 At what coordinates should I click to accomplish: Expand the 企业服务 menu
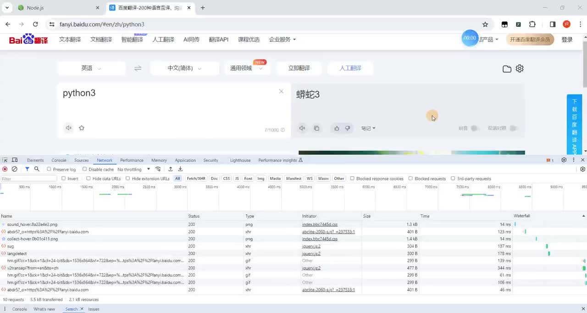tap(282, 39)
